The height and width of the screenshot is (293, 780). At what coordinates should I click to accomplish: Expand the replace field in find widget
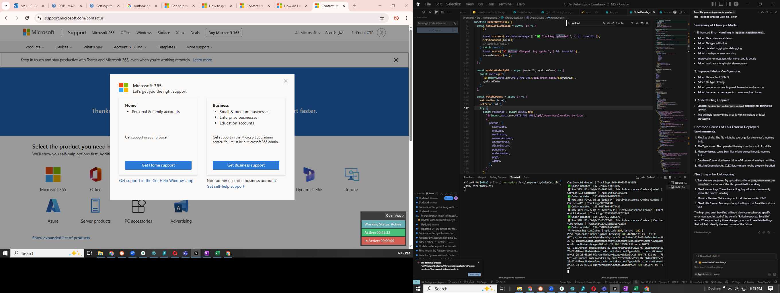pos(569,23)
